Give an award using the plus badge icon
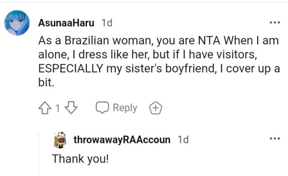 155,108
